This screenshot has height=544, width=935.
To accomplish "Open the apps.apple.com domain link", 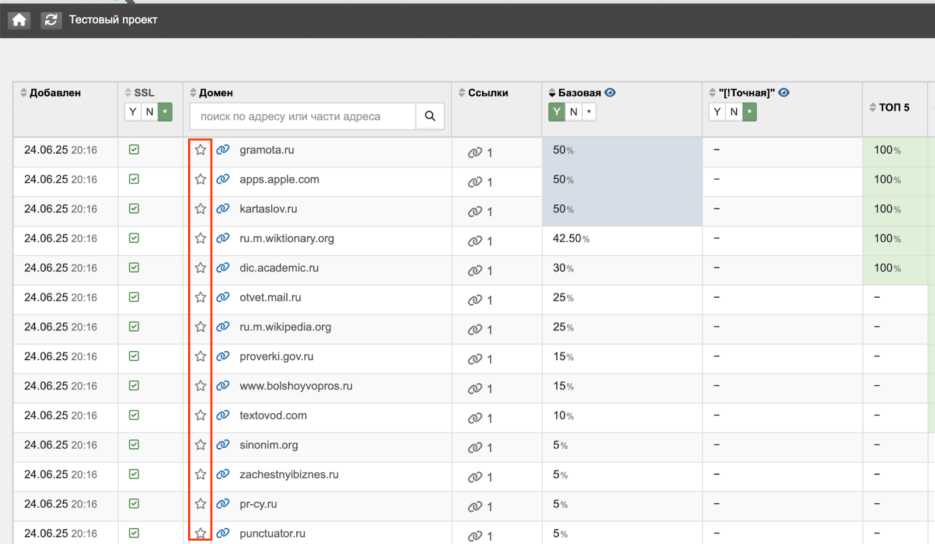I will point(279,179).
